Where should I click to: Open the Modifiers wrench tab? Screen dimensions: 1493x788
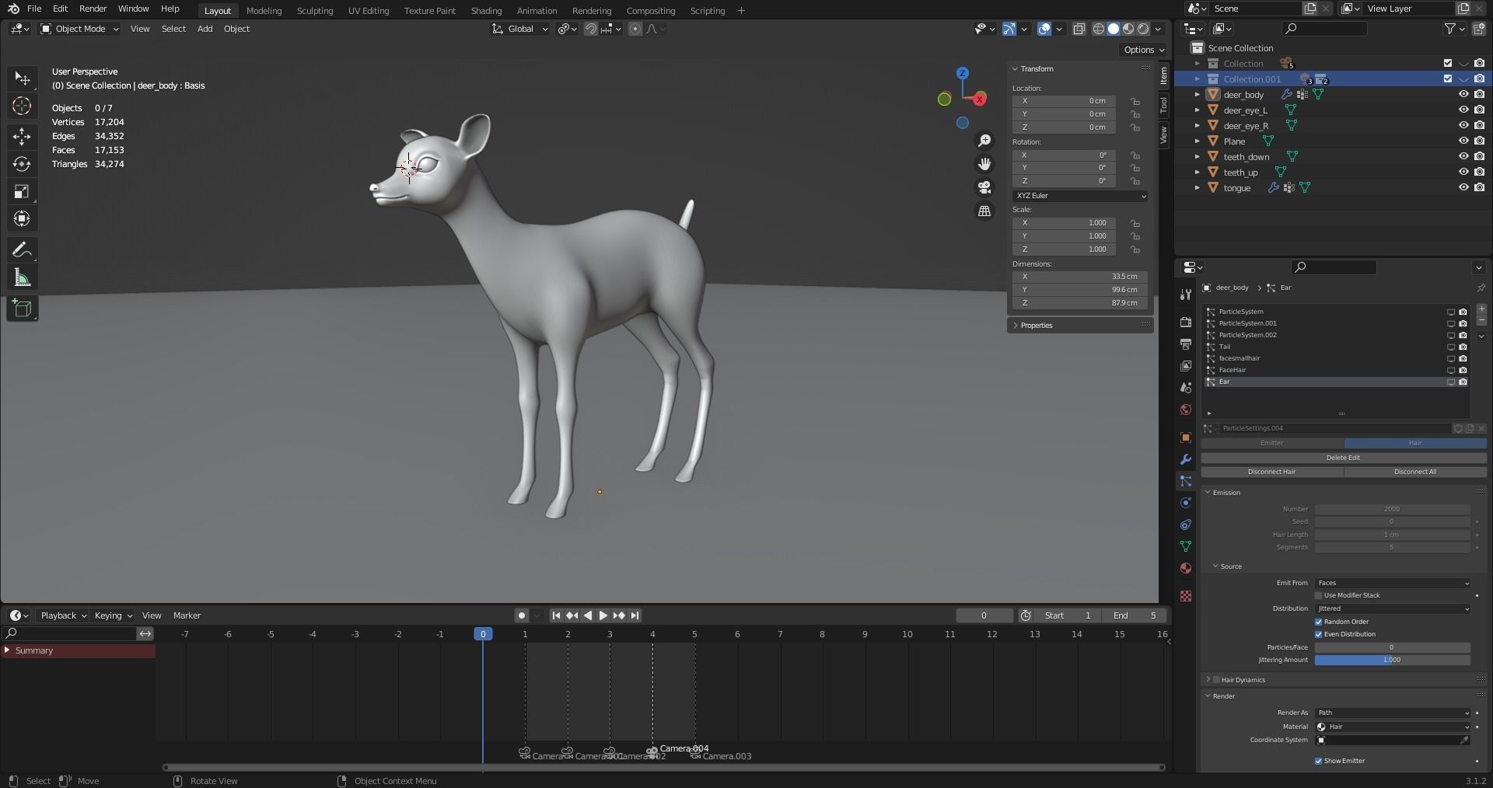1186,459
